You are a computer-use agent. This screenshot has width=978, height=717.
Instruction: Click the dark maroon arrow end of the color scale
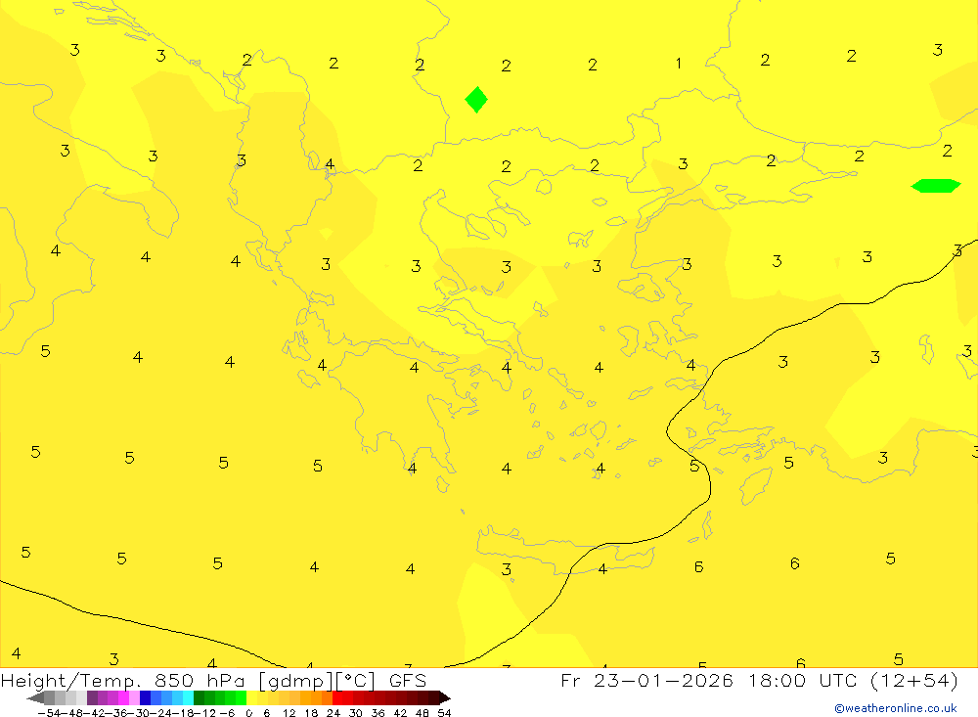445,698
